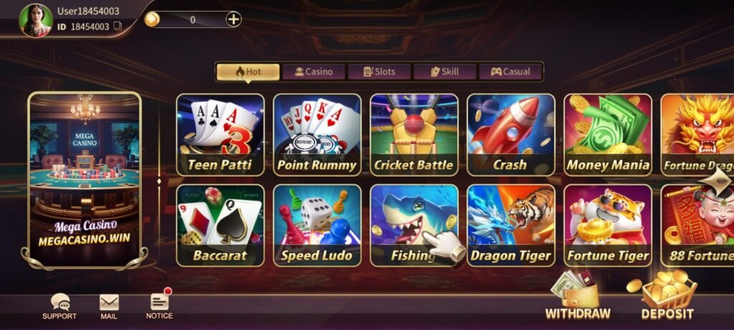Tap the plus icon to add coins
This screenshot has width=734, height=330.
click(x=233, y=19)
